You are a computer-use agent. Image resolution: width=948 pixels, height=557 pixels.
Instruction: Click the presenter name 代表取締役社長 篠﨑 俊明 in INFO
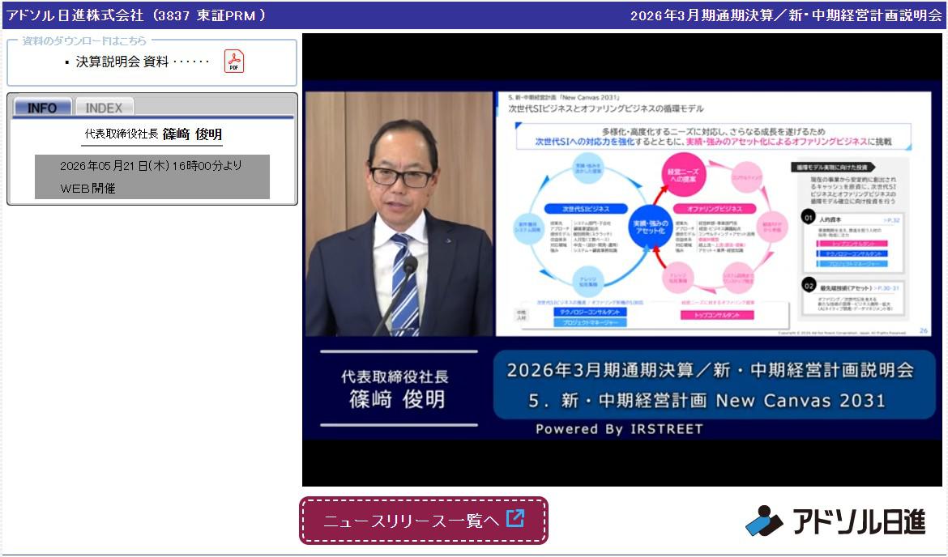pyautogui.click(x=153, y=134)
